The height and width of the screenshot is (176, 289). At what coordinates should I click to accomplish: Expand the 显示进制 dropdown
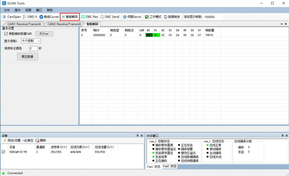pyautogui.click(x=39, y=41)
